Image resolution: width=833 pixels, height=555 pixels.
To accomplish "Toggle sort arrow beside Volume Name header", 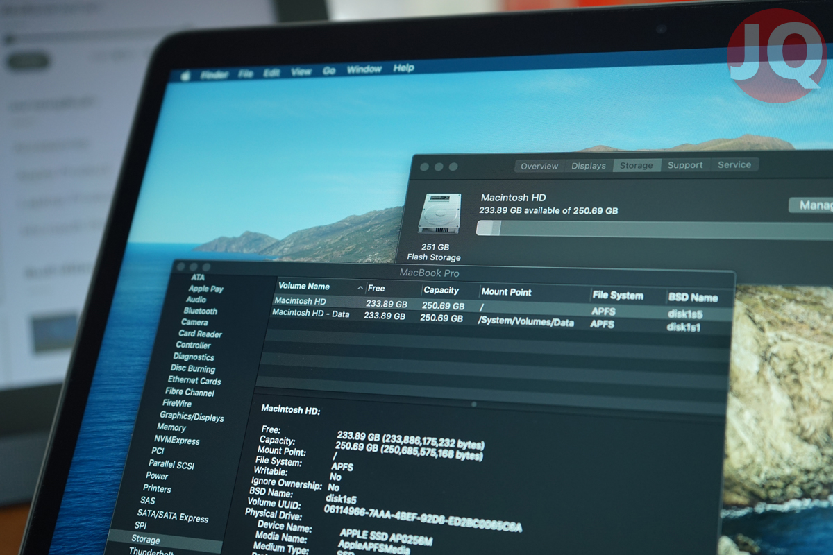I will click(360, 288).
